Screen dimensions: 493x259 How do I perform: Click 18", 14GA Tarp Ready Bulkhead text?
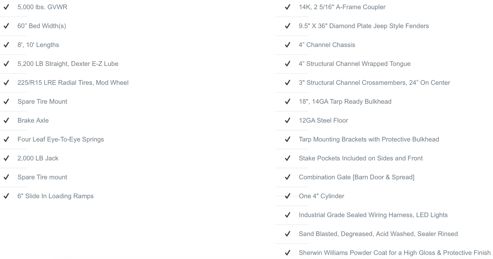(345, 102)
